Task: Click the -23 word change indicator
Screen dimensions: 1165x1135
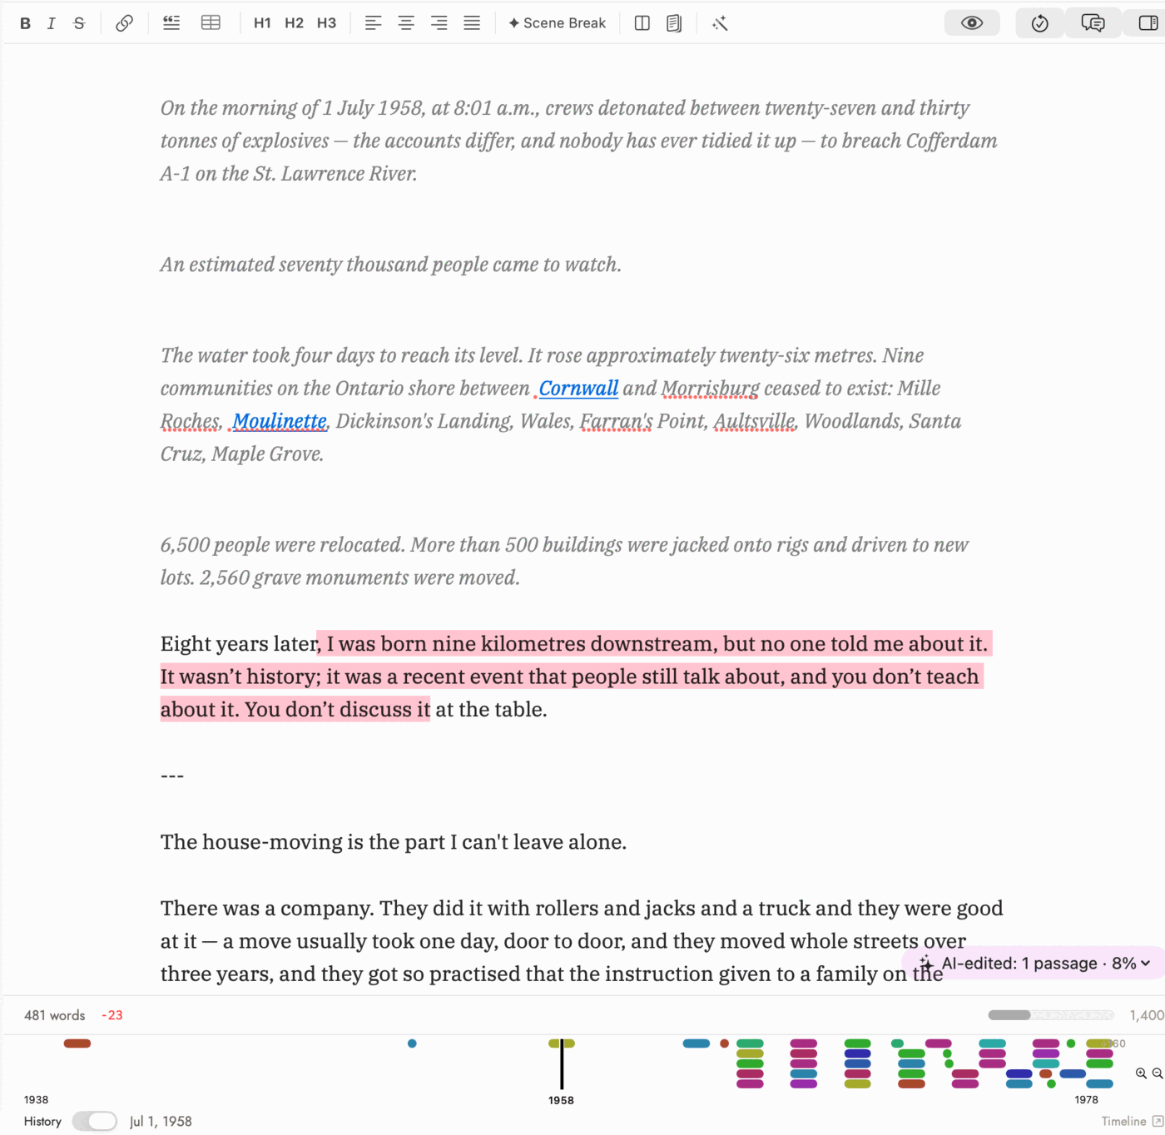Action: (x=112, y=1015)
